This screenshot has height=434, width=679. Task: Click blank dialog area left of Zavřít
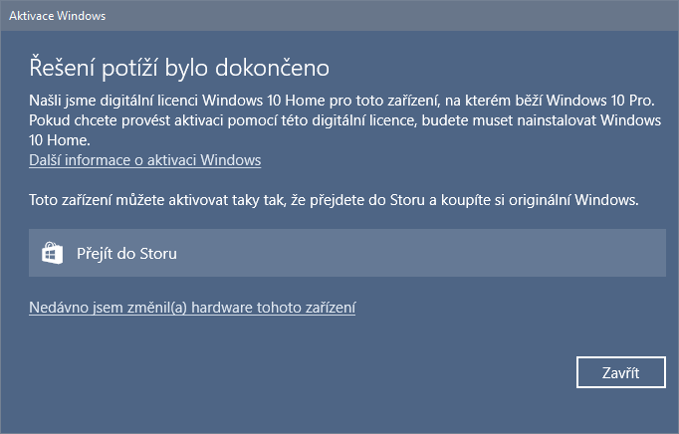(x=348, y=373)
